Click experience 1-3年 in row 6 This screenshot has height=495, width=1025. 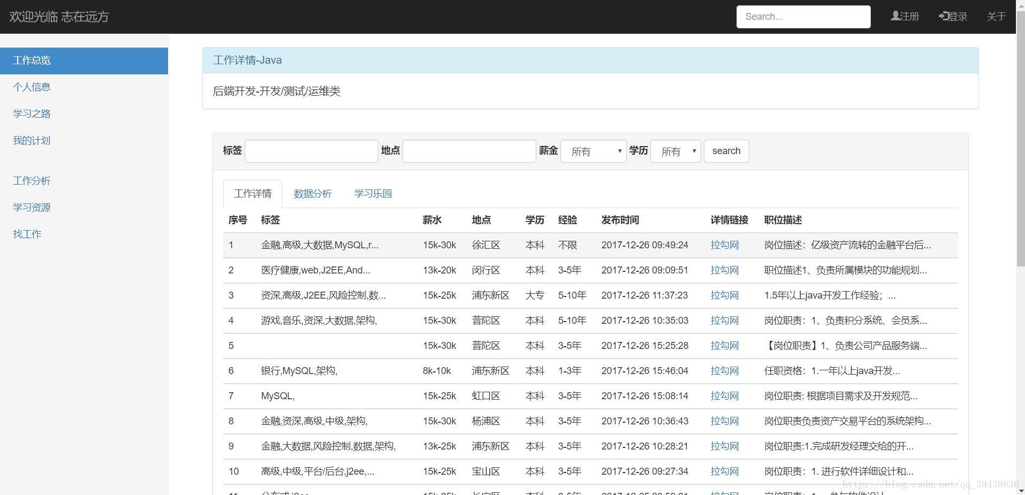tap(570, 371)
